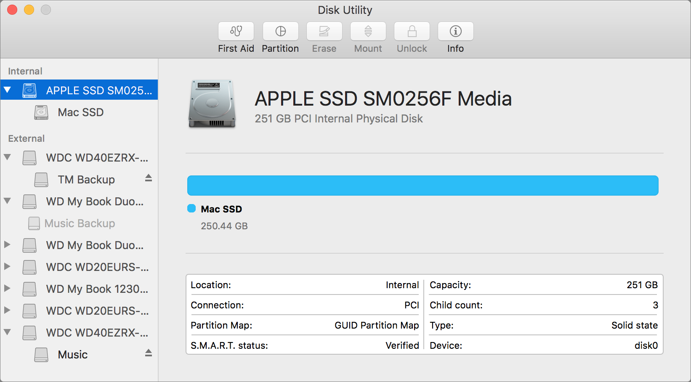Select the grayed-out Music Backup volume
Screen dimensions: 691x382
coord(79,223)
